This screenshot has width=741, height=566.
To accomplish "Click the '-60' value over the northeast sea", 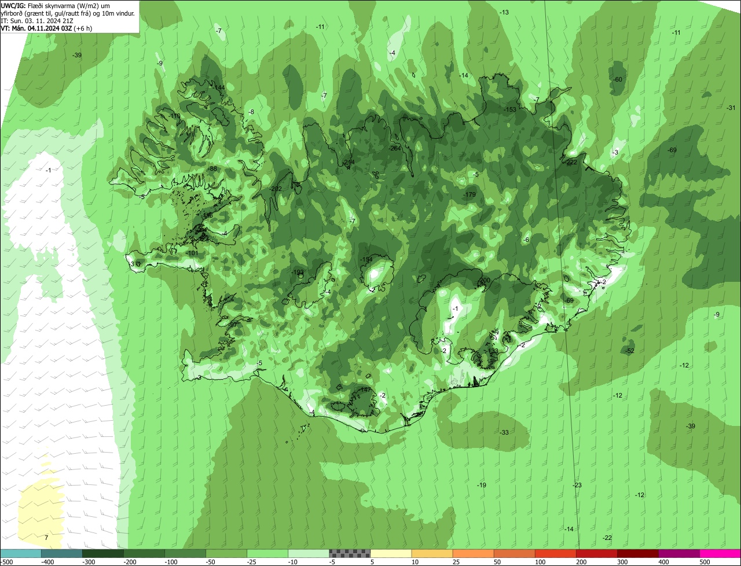I will point(618,79).
